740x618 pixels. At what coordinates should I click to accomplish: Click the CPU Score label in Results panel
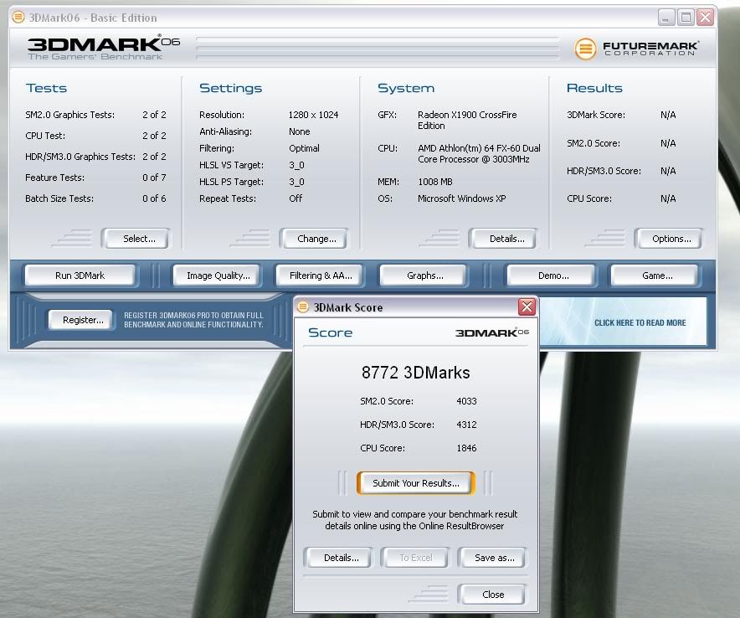[x=589, y=198]
